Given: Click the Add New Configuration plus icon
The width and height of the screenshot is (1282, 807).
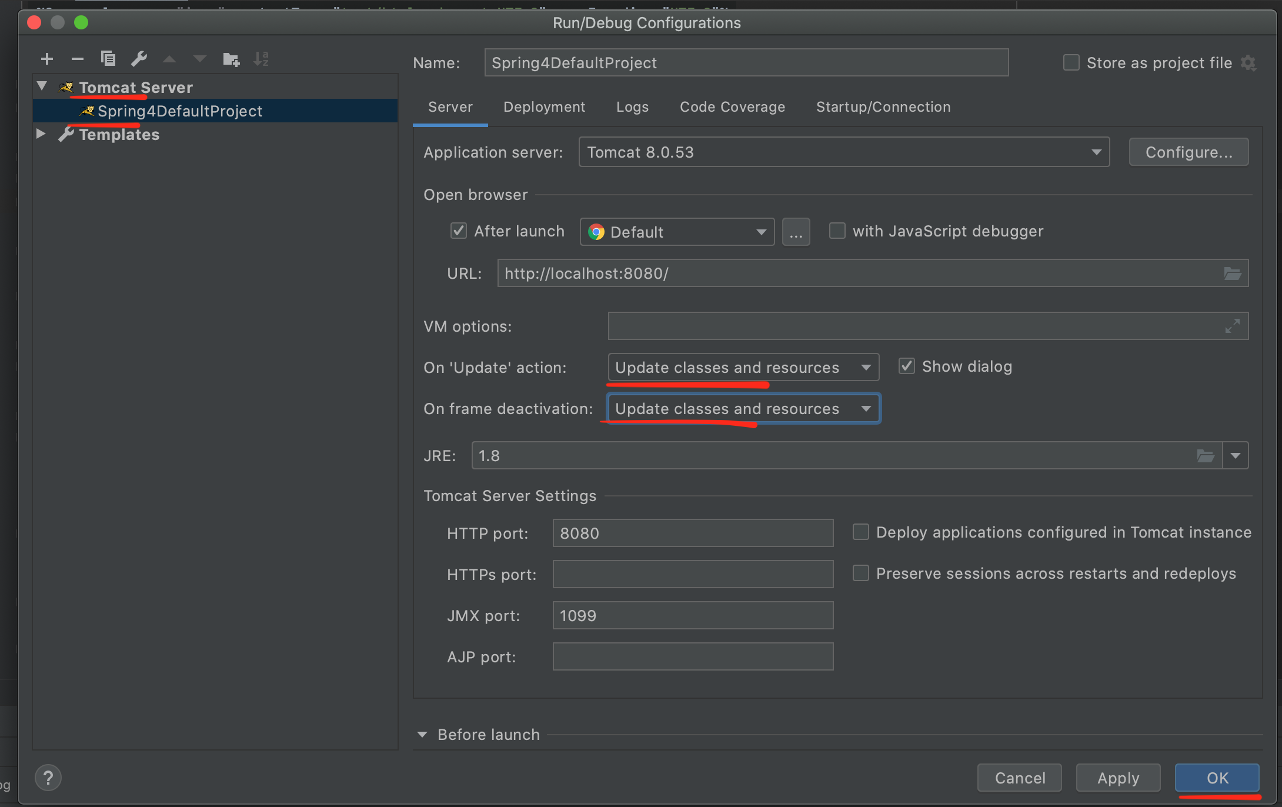Looking at the screenshot, I should pos(47,59).
